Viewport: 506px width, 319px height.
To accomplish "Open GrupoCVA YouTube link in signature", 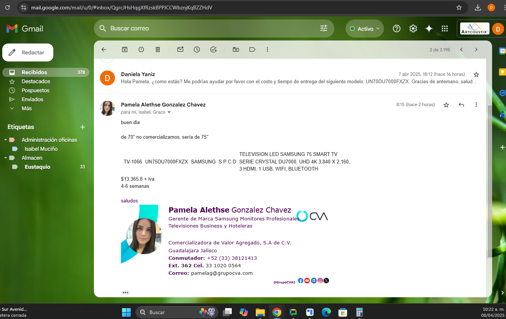I will (x=307, y=280).
